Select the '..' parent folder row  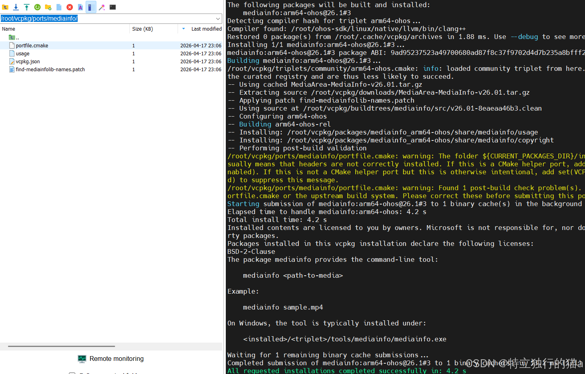point(111,37)
